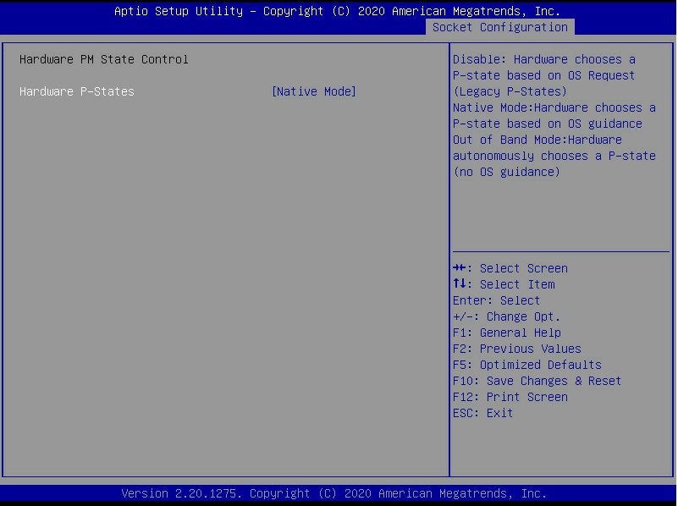Click the 'F5: Optimized Defaults' key hint
Viewport: 678px width, 506px height.
pyautogui.click(x=527, y=365)
